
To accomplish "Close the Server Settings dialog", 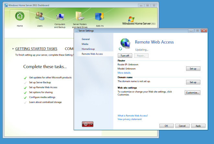I will tap(204, 31).
